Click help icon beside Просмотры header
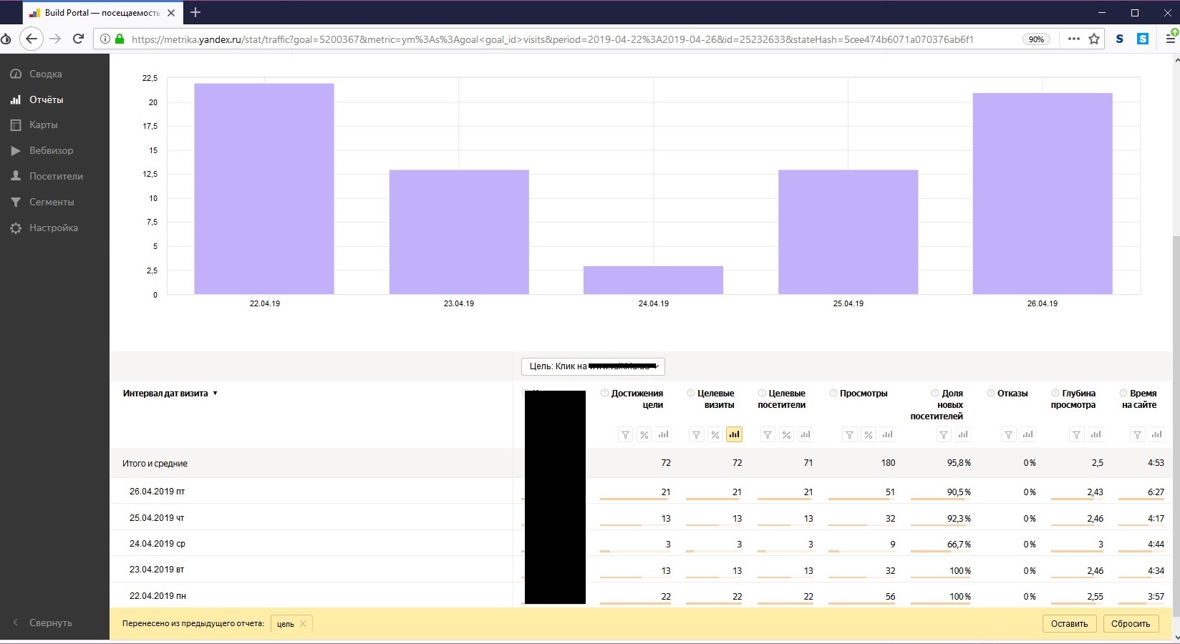The image size is (1180, 644). [833, 393]
